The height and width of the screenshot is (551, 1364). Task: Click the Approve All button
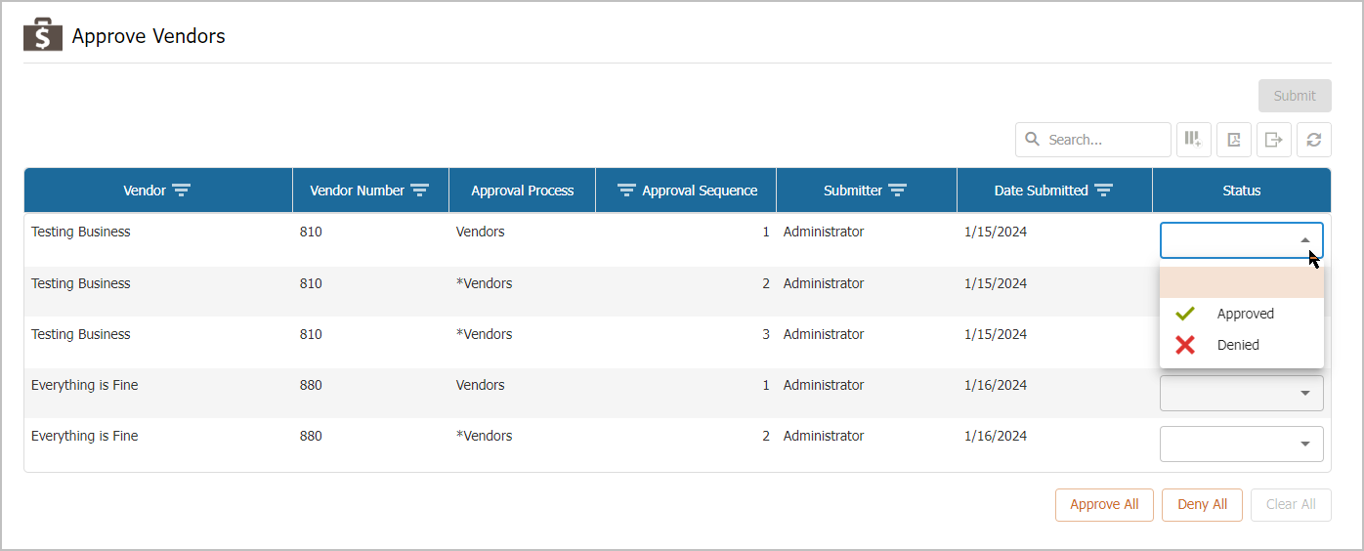click(1104, 505)
